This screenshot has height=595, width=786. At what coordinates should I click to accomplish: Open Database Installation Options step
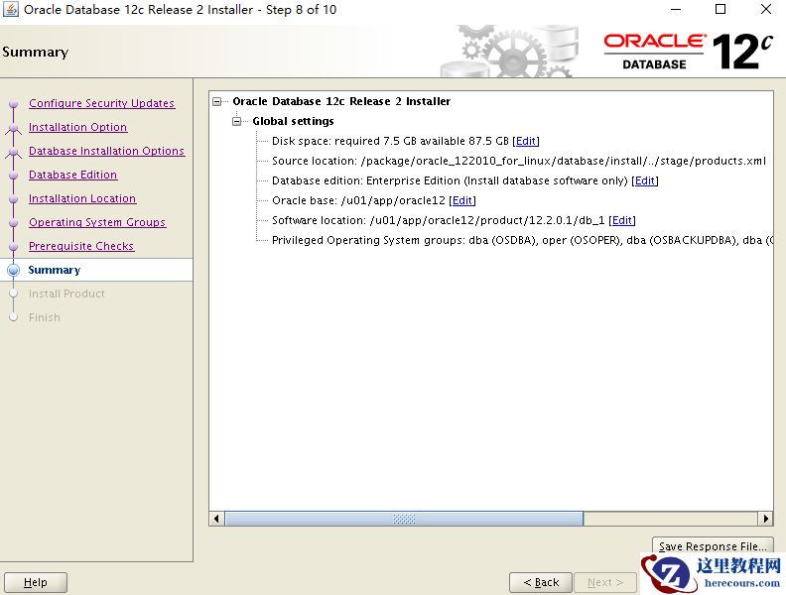(x=106, y=151)
